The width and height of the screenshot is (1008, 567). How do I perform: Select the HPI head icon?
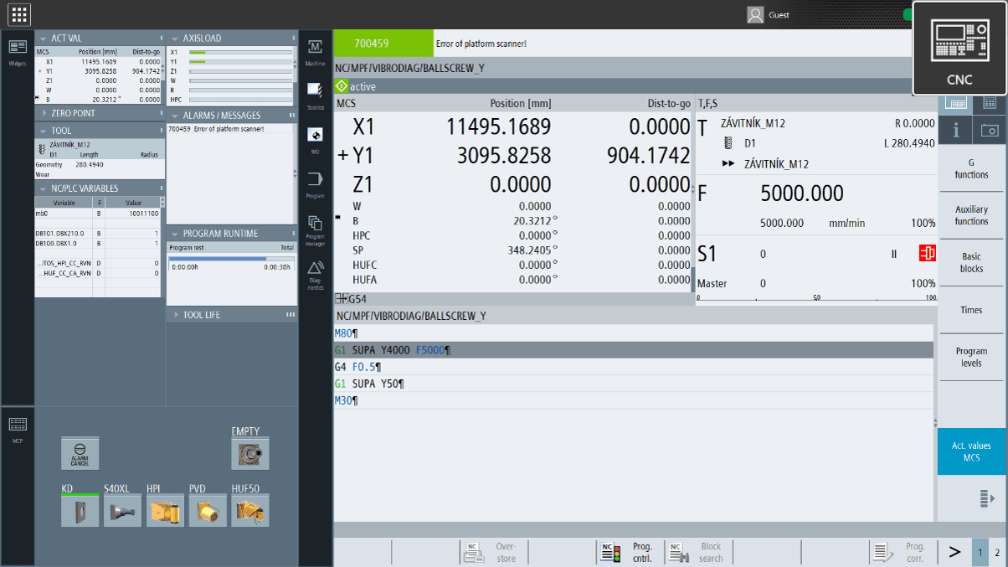coord(165,509)
